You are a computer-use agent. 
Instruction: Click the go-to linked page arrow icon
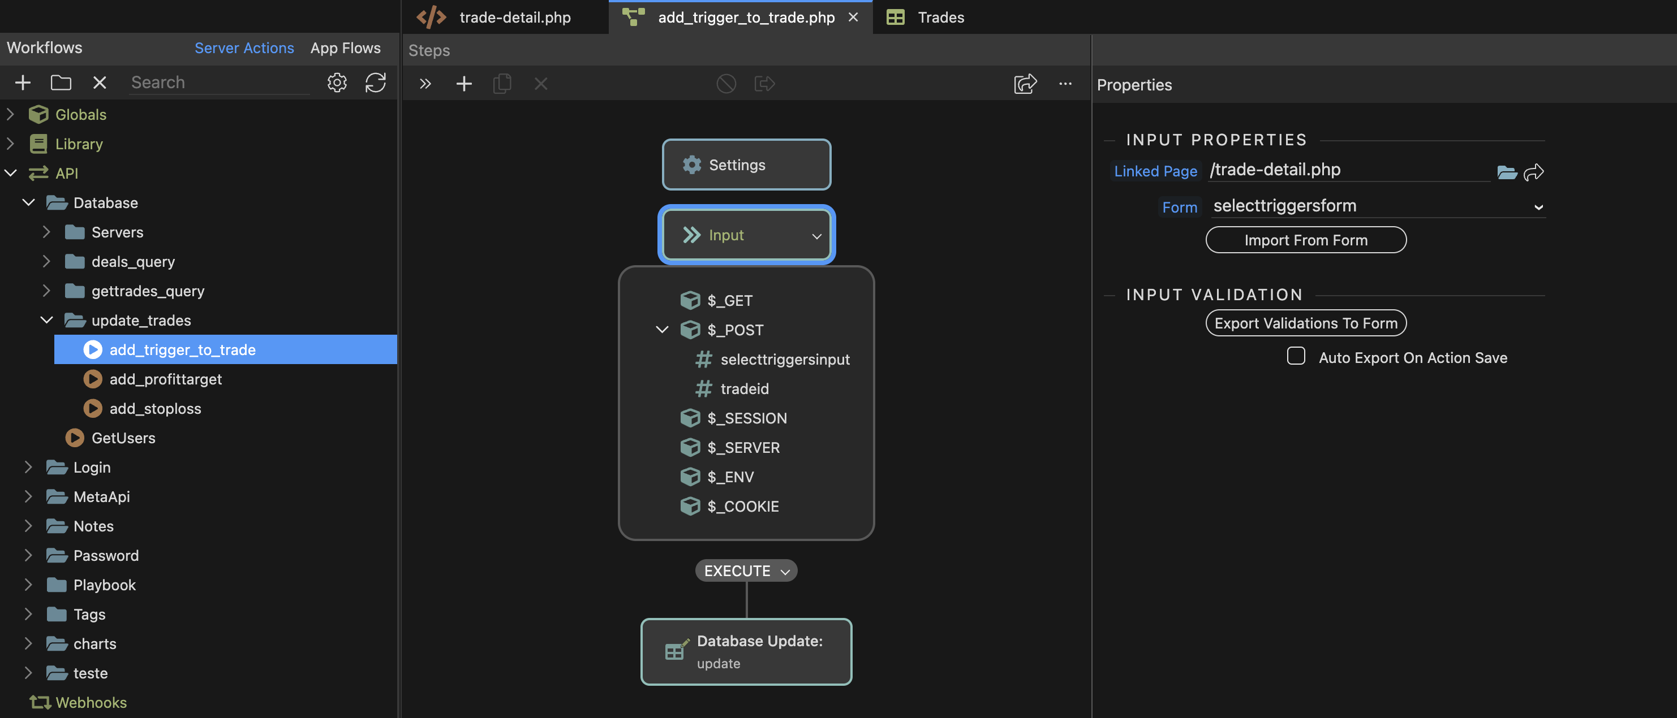[x=1534, y=172]
